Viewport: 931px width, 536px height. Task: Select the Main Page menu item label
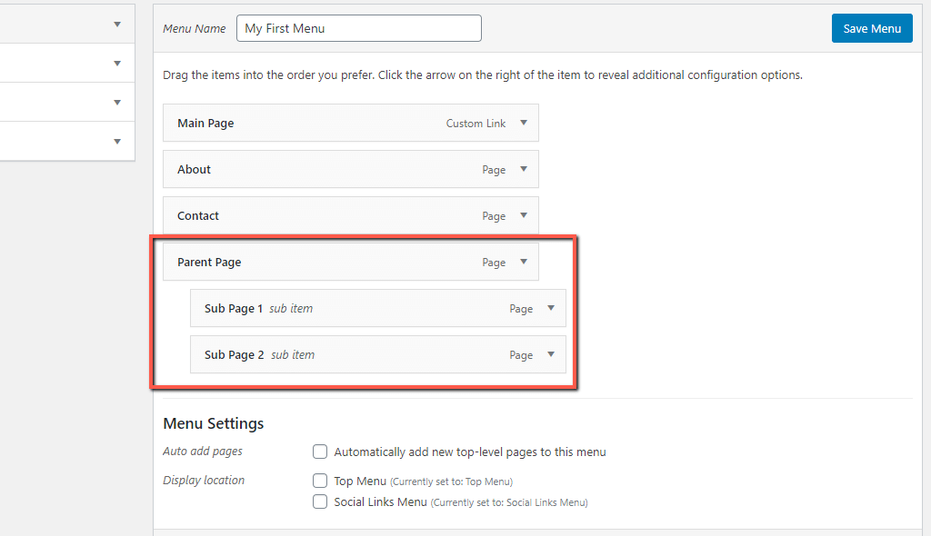[205, 124]
